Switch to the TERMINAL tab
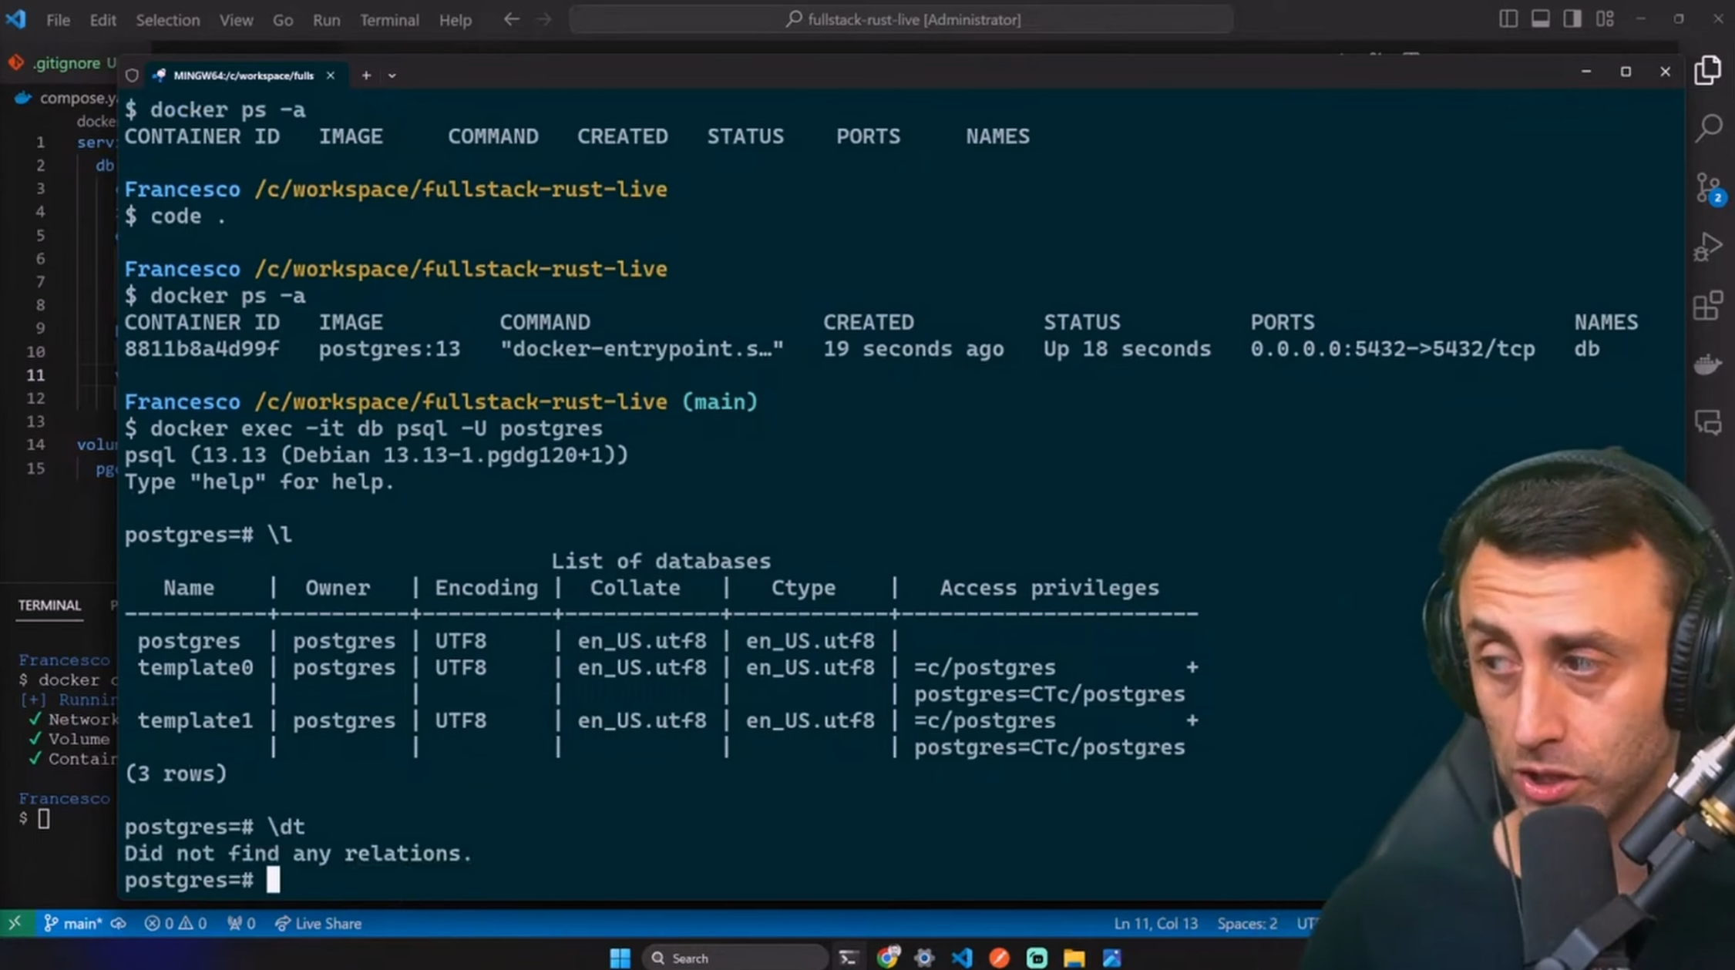The height and width of the screenshot is (970, 1735). (49, 606)
